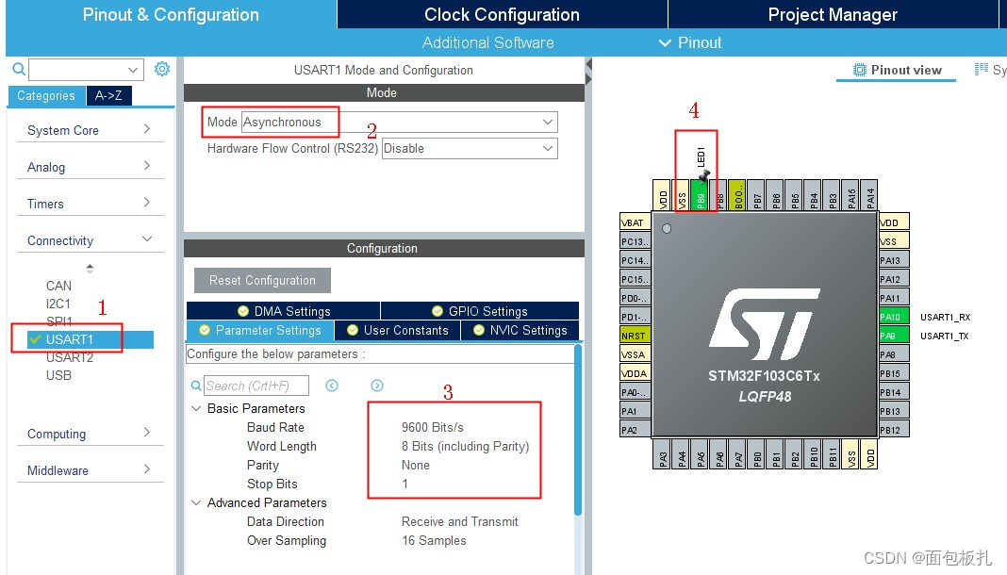This screenshot has width=1007, height=575.
Task: Click the parameters panel vertical scrollbar
Action: tap(577, 430)
